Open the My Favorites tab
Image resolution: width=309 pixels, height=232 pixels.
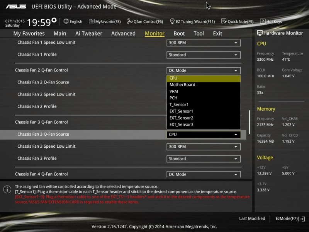(29, 34)
